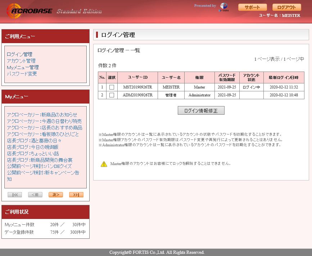
Task: Open アクロベーカリー:新商品のお知らせ link
Action: coord(42,115)
